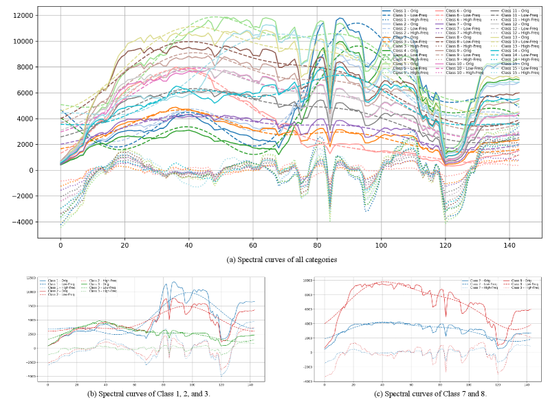Click 'Class 6 – Low-Freq' in chart (a) legend
548x400 pixels.
pyautogui.click(x=463, y=15)
